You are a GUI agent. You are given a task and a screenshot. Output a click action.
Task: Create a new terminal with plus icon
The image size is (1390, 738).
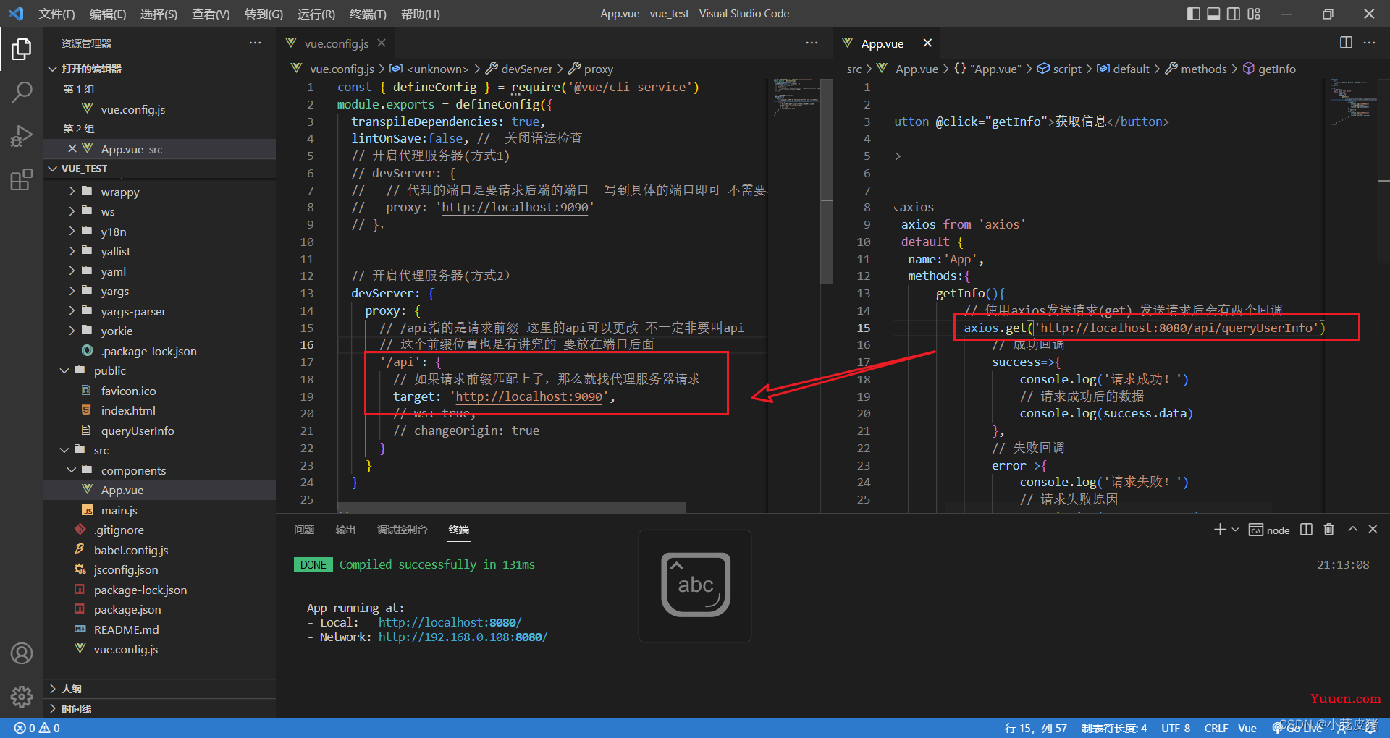tap(1220, 530)
